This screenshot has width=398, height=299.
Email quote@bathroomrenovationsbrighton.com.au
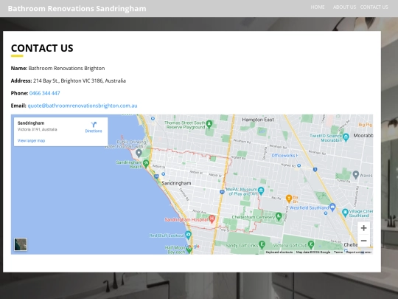pyautogui.click(x=83, y=106)
